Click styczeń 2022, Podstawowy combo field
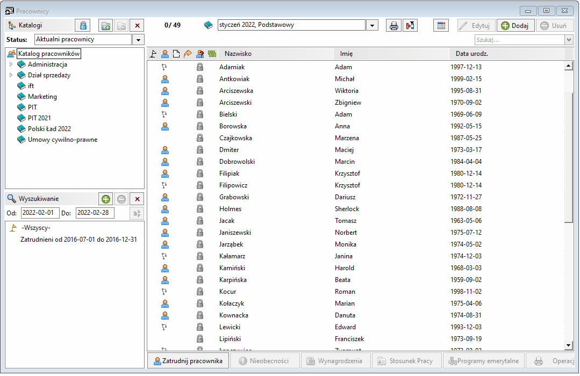Screen dimensions: 580x376 point(291,25)
